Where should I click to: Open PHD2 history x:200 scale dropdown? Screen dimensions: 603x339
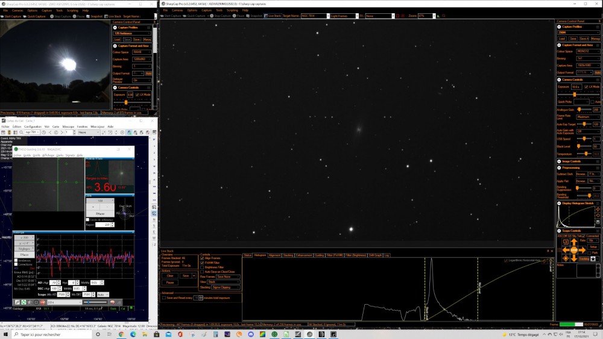25,238
